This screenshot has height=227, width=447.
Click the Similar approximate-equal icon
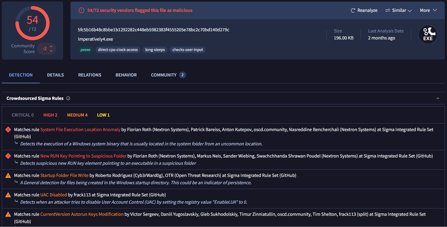(388, 10)
